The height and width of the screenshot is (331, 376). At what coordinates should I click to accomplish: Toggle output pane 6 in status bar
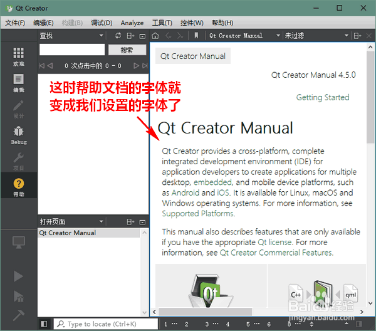pyautogui.click(x=269, y=324)
